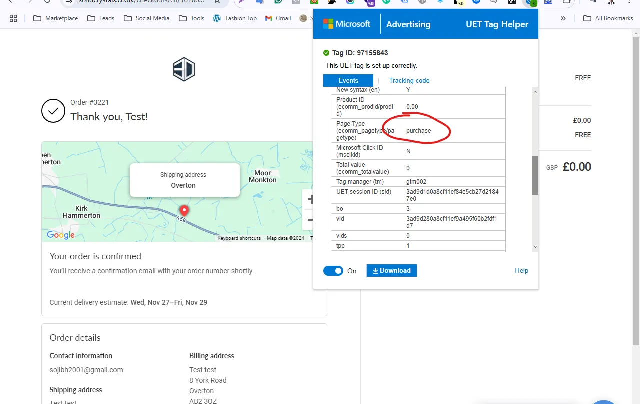Image resolution: width=640 pixels, height=404 pixels.
Task: Click the 'gtm002' Tag manager value
Action: (x=416, y=182)
